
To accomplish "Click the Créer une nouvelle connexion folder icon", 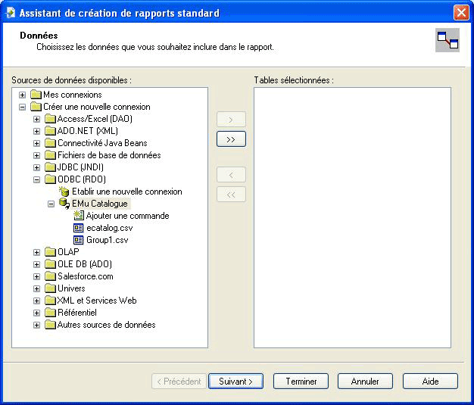I will point(36,107).
